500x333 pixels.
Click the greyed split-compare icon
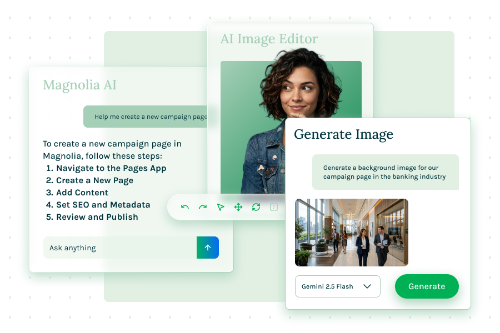coord(274,207)
